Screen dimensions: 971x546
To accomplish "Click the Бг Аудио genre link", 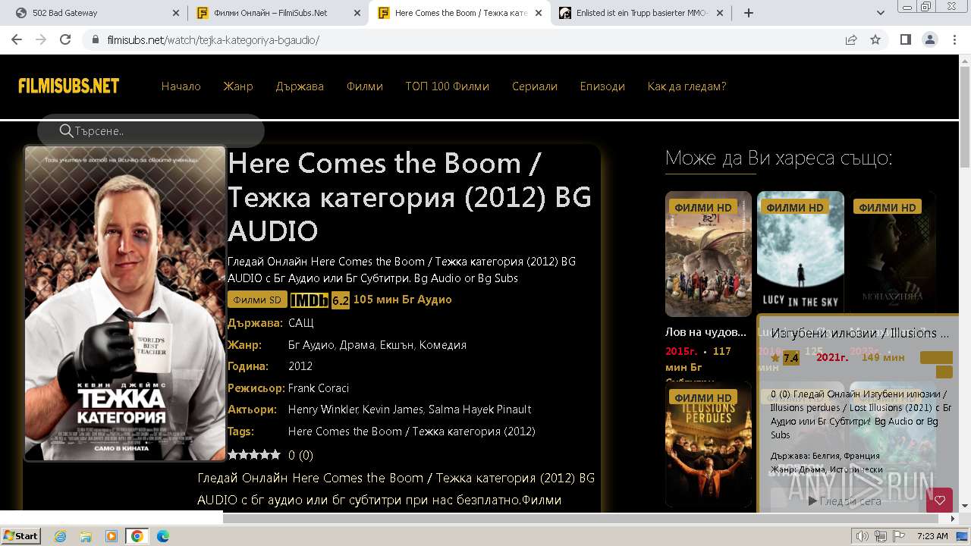I will [x=311, y=345].
